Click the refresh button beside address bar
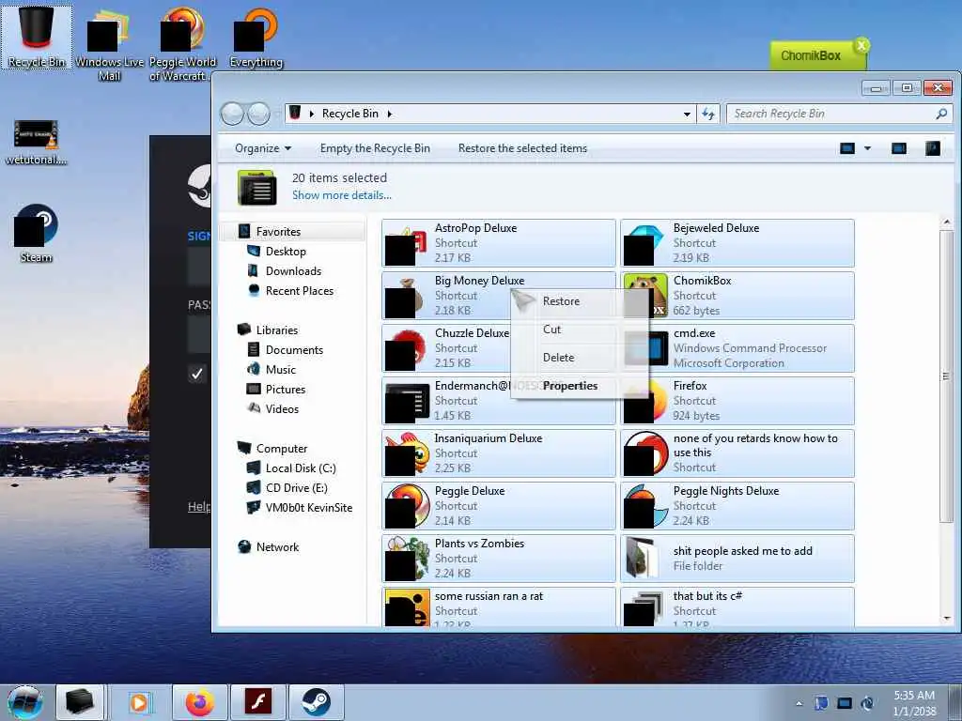Image resolution: width=962 pixels, height=721 pixels. [x=708, y=114]
